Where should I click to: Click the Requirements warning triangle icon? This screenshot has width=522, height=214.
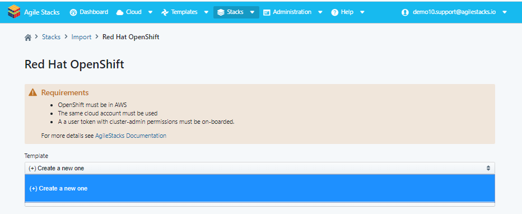[32, 92]
